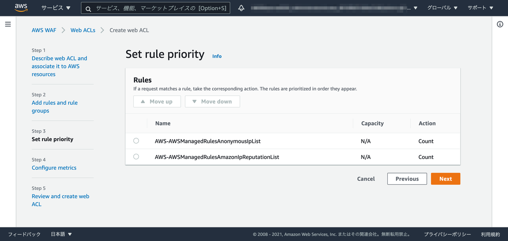The height and width of the screenshot is (241, 508).
Task: Click the Capacity column header
Action: coord(373,123)
